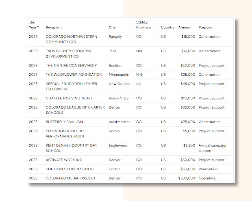Sort table by Country header
Viewport: 252px width, 201px height.
[167, 28]
